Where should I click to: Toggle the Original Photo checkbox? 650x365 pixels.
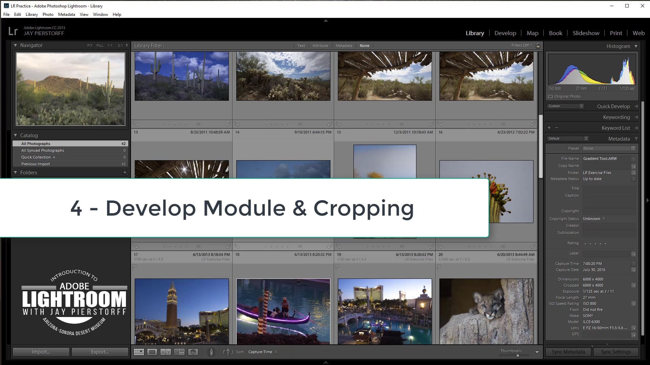(550, 96)
